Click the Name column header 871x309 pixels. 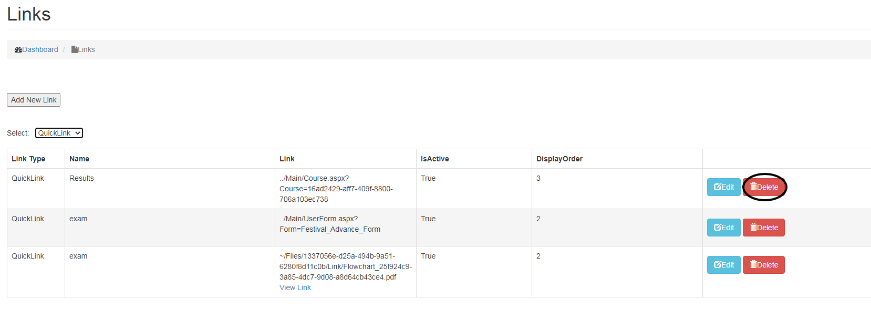(79, 159)
